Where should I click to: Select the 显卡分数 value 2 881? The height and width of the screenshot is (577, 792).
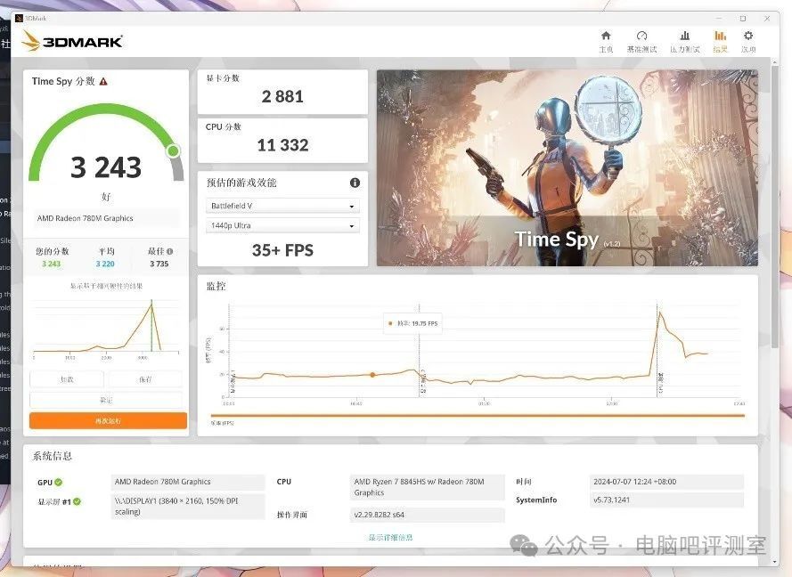tap(282, 96)
